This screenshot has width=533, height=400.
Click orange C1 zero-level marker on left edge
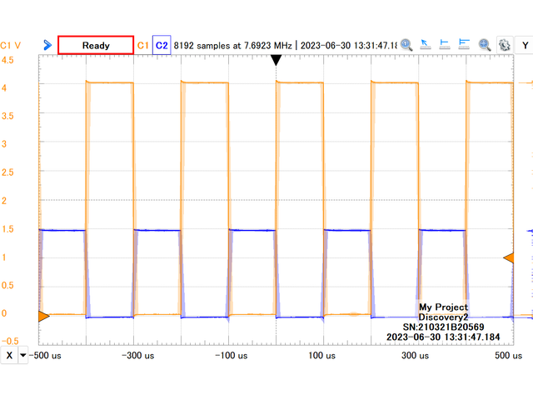(x=43, y=317)
